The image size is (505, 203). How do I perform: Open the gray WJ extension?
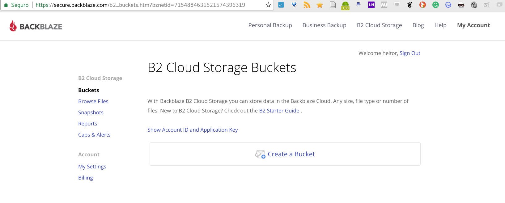[x=384, y=5]
